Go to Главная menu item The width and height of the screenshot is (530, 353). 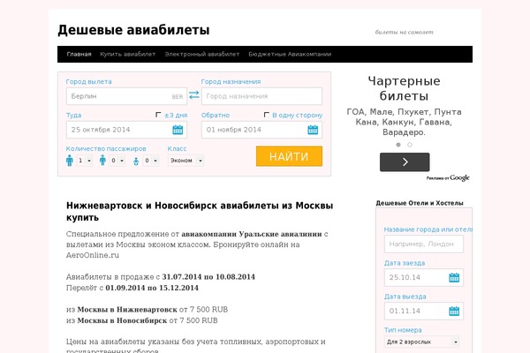79,54
